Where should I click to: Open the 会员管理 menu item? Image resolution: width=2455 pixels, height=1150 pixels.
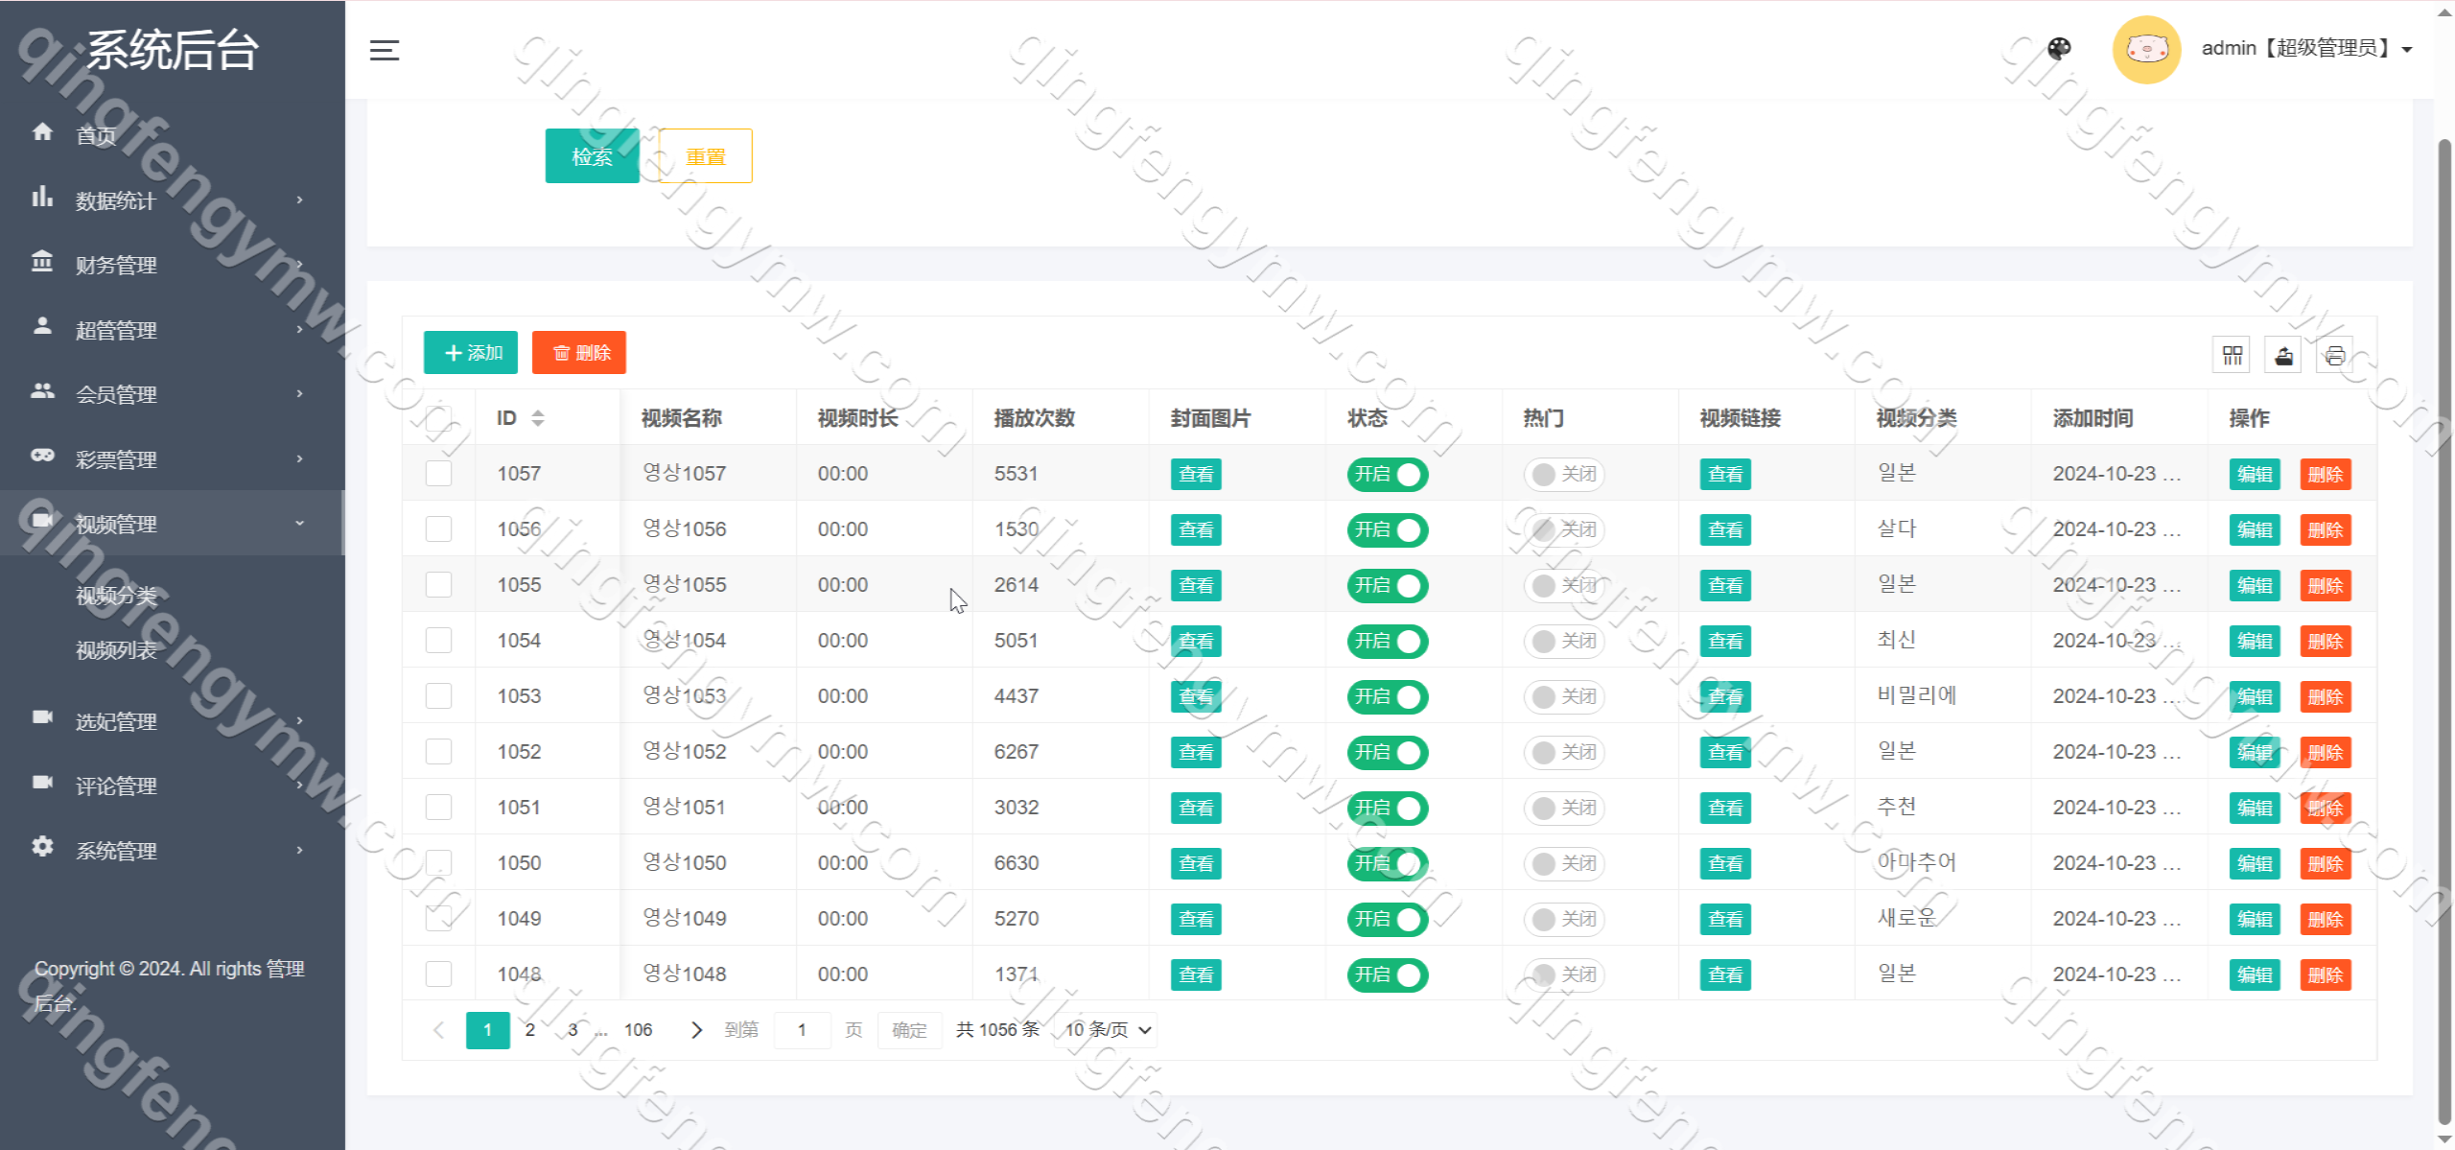click(x=116, y=394)
